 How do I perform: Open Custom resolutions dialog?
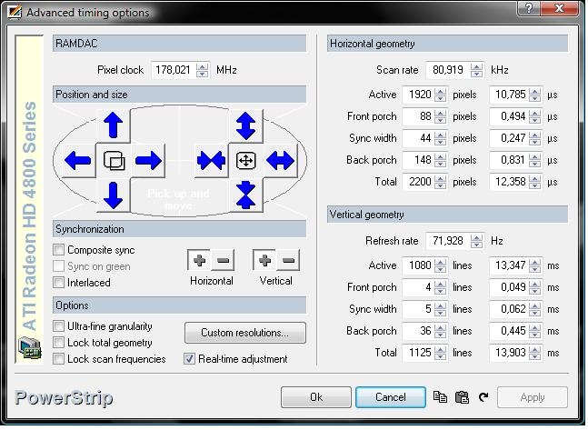point(245,333)
